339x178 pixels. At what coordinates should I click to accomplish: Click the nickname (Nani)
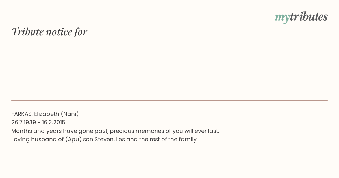pyautogui.click(x=70, y=114)
